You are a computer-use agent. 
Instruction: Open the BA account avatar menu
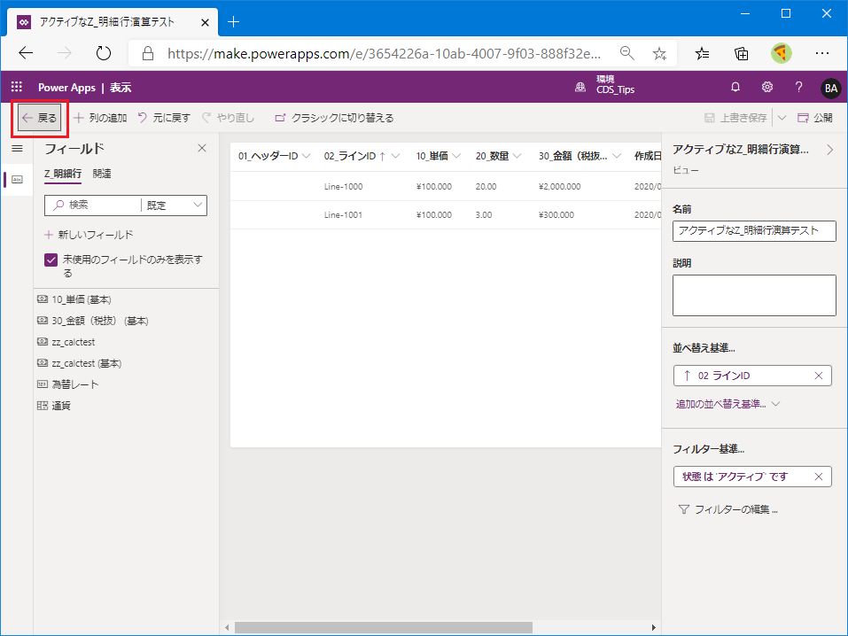(831, 89)
